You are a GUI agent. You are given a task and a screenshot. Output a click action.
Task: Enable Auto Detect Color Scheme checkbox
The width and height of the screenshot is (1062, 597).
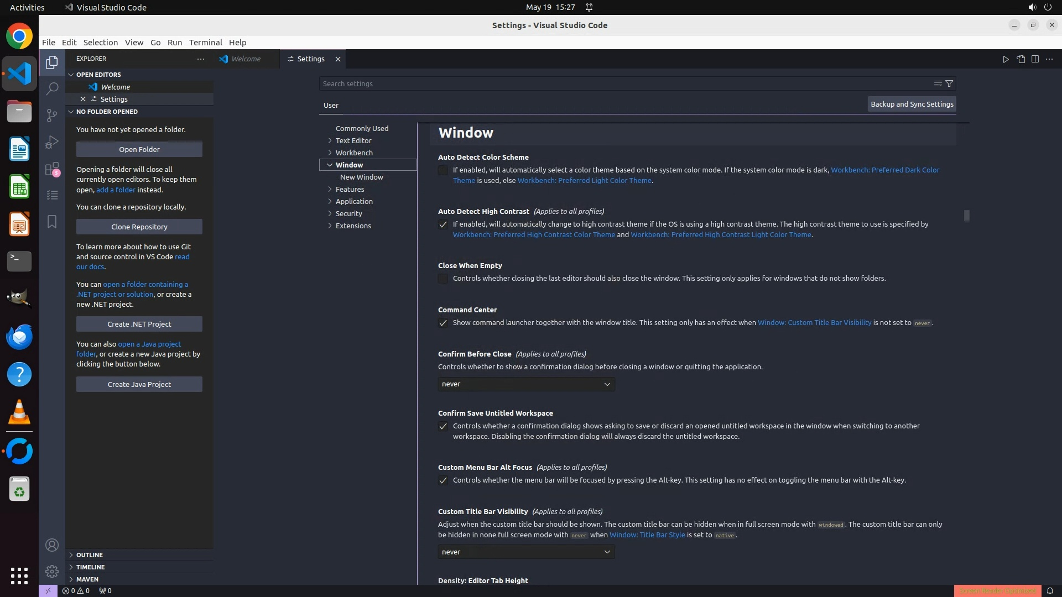coord(443,170)
